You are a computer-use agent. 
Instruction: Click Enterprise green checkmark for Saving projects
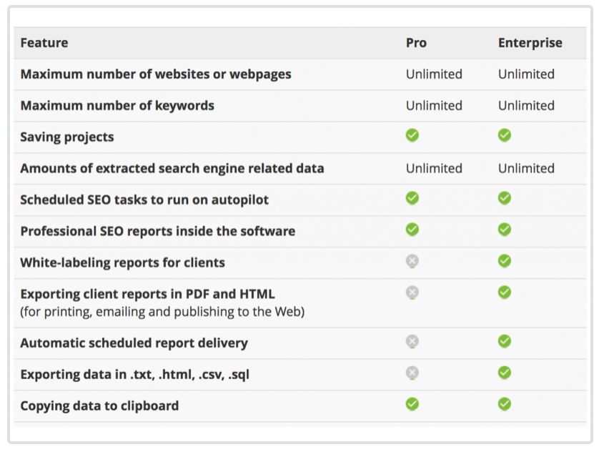(505, 135)
